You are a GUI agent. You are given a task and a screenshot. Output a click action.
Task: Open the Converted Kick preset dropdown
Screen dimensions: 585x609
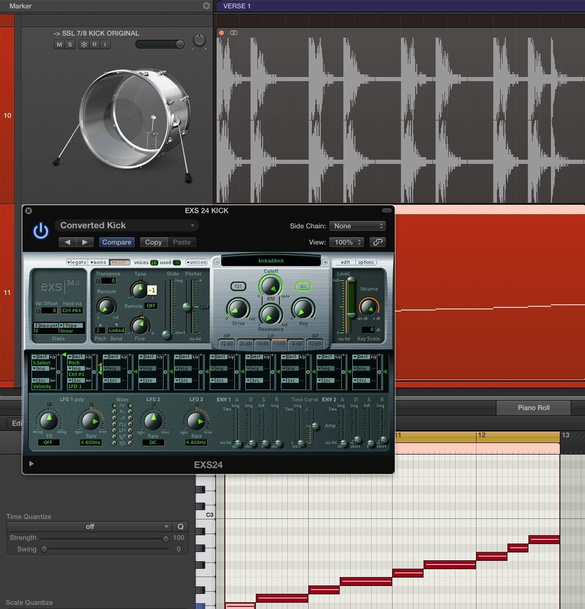point(127,225)
